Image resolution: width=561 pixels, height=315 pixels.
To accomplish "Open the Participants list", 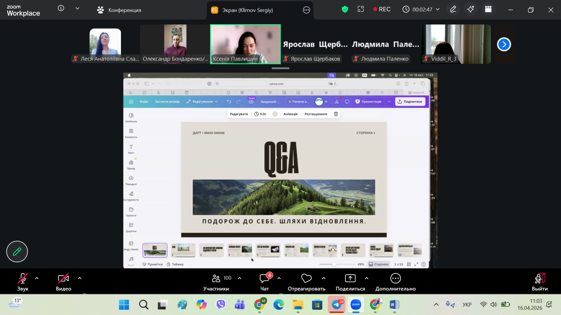I will (216, 282).
